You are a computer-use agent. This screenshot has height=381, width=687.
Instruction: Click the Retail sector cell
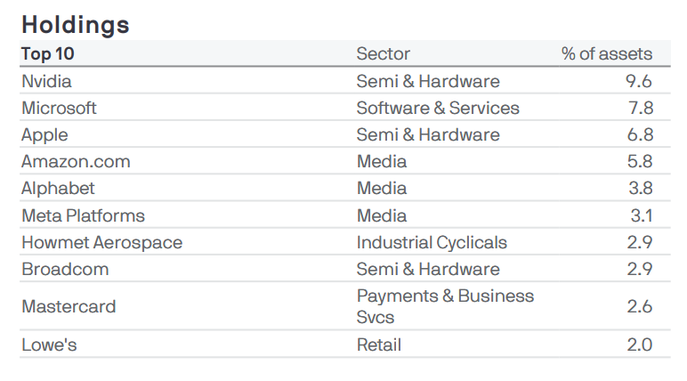(x=379, y=345)
